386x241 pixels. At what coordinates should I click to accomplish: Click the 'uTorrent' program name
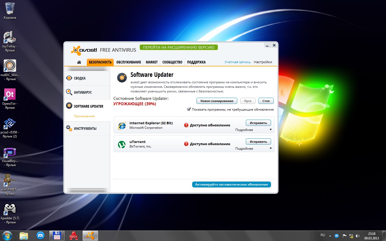pos(138,142)
